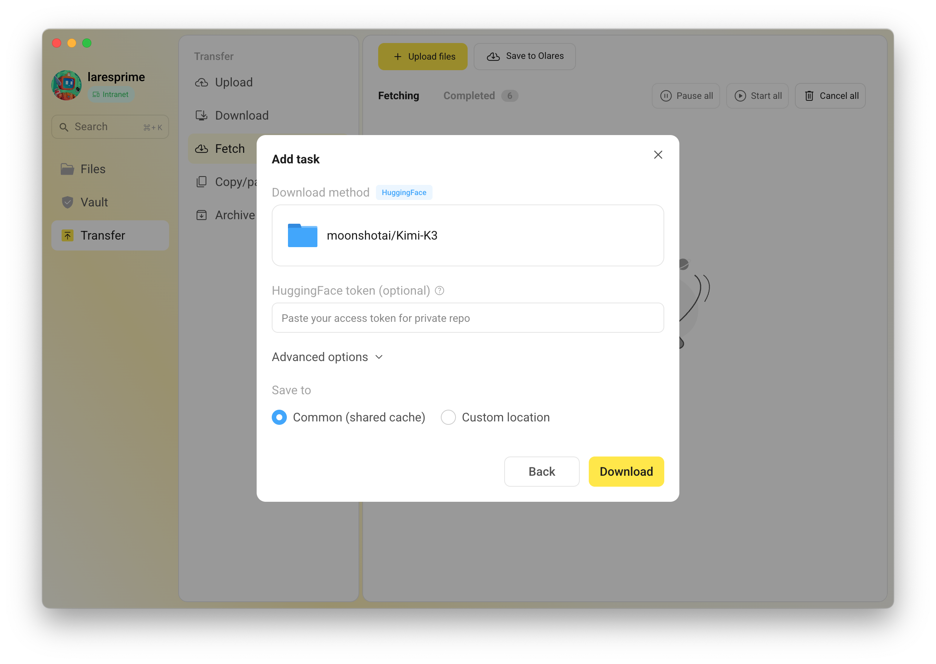This screenshot has height=664, width=936.
Task: Click the Vault shield icon
Action: [x=67, y=202]
